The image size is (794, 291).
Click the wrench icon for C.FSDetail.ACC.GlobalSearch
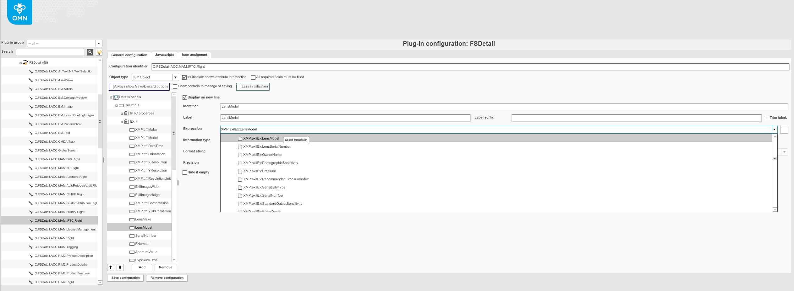tap(31, 151)
